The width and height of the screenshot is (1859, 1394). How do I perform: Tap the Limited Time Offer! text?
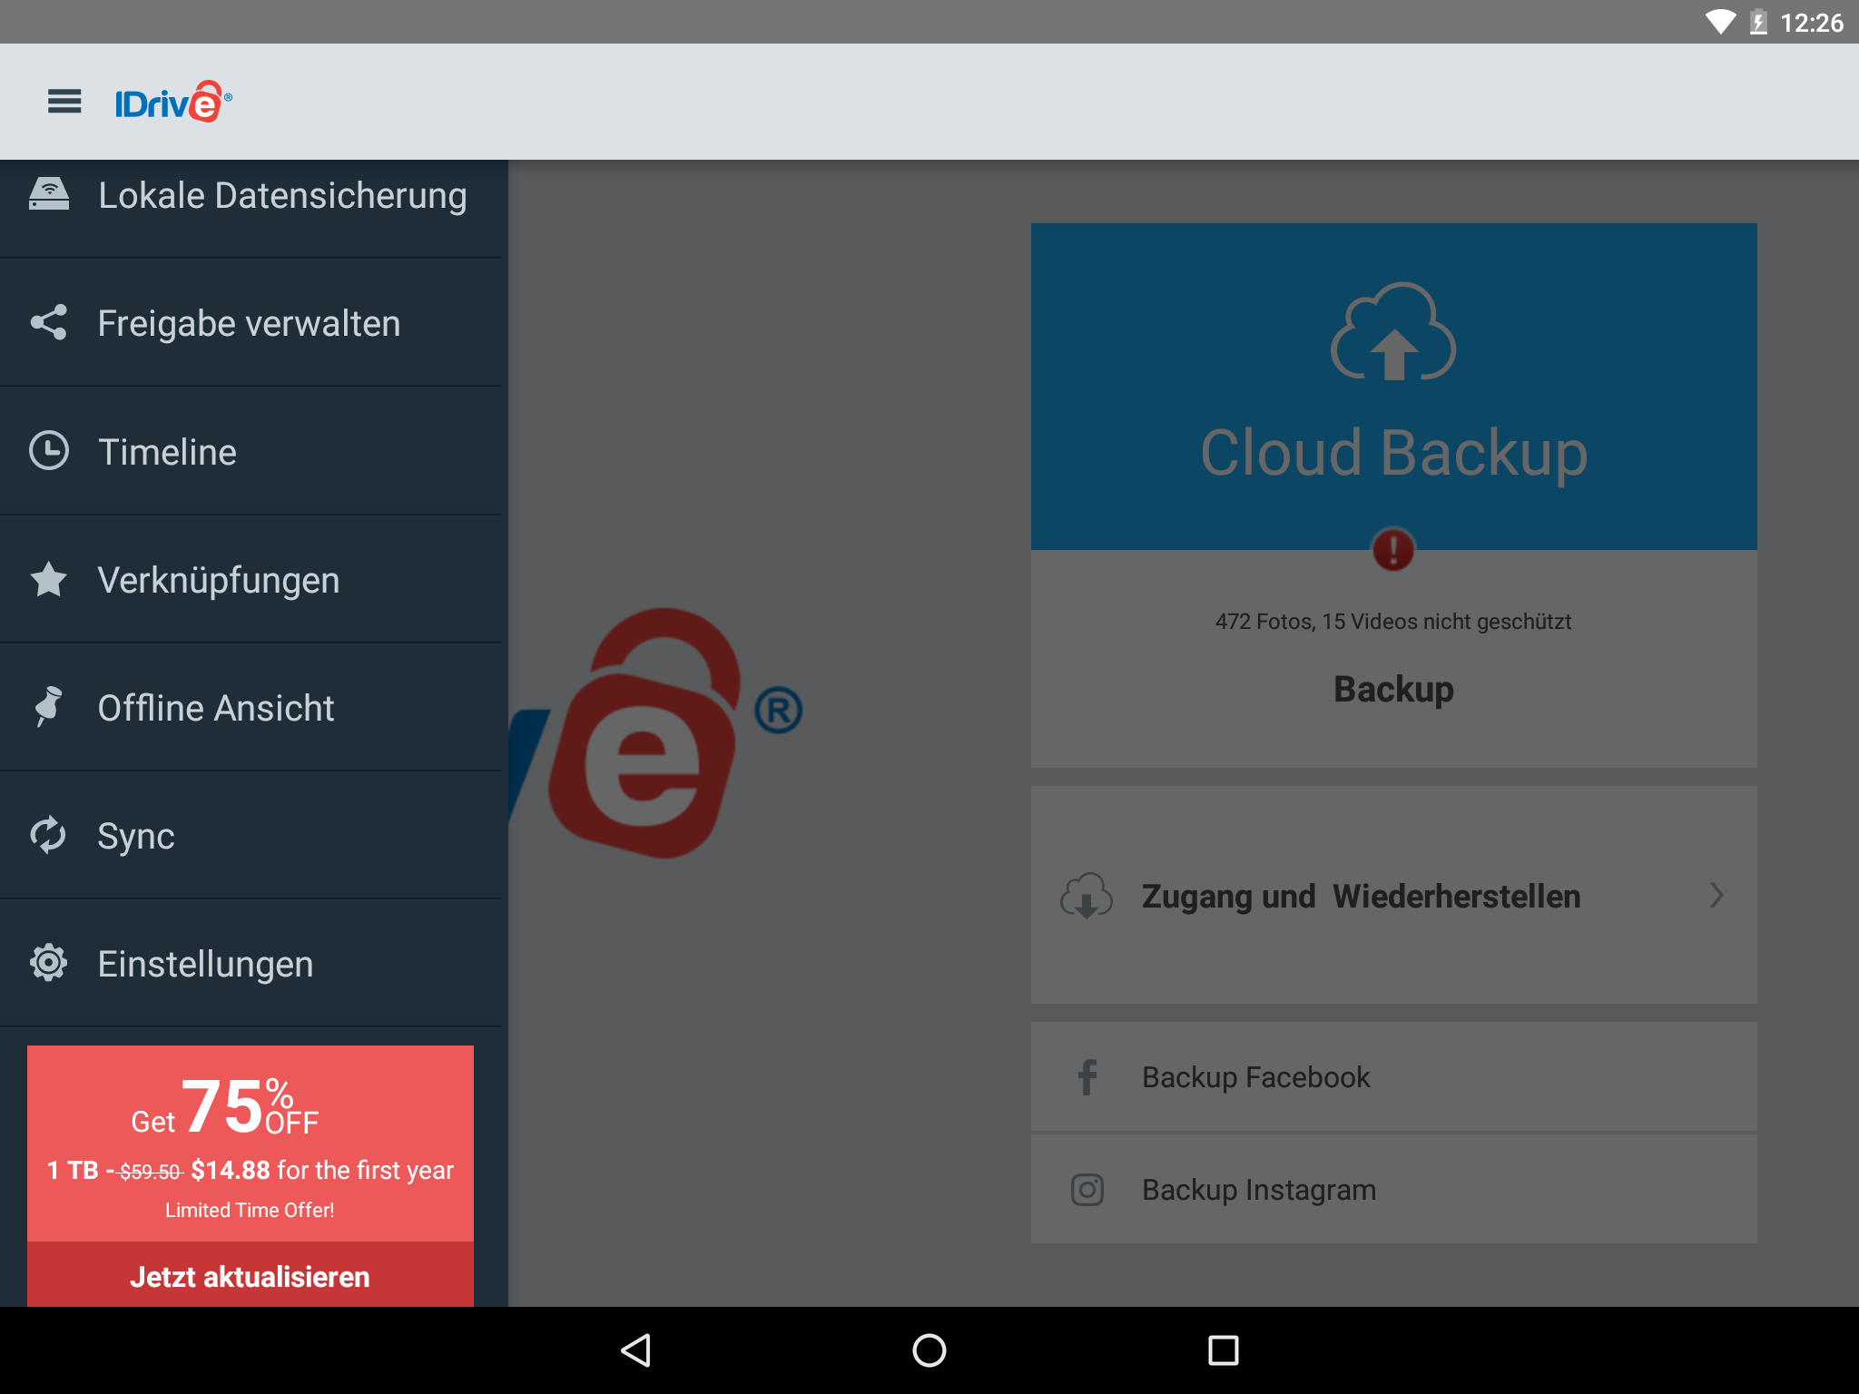pos(250,1210)
